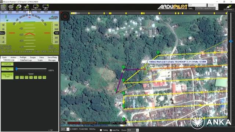Switch to the Actions tab
This screenshot has width=235, height=132.
pos(13,58)
